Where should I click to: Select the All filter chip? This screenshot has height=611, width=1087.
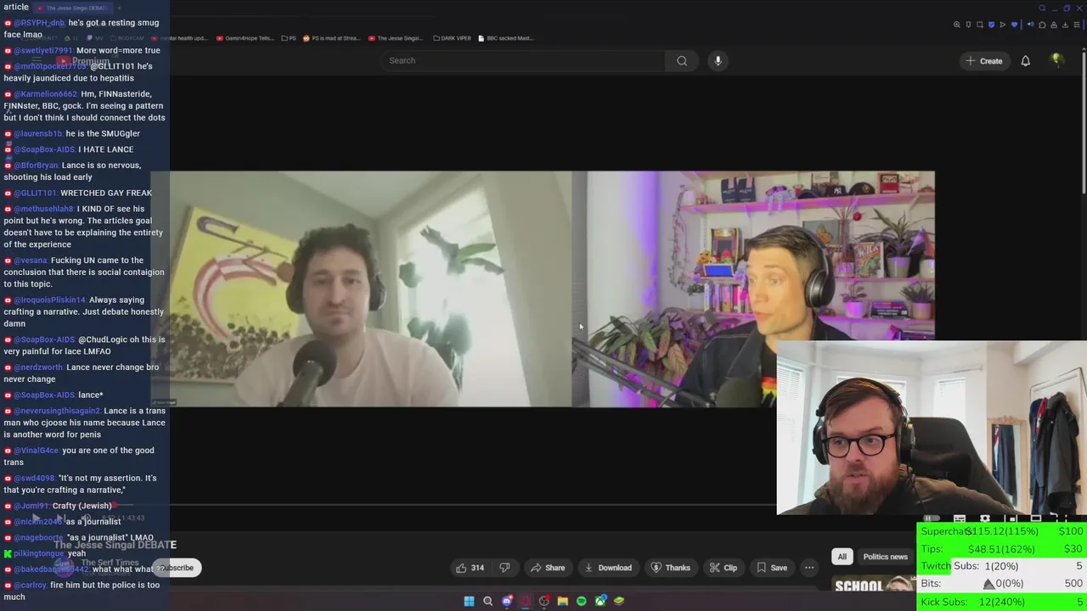tap(842, 557)
